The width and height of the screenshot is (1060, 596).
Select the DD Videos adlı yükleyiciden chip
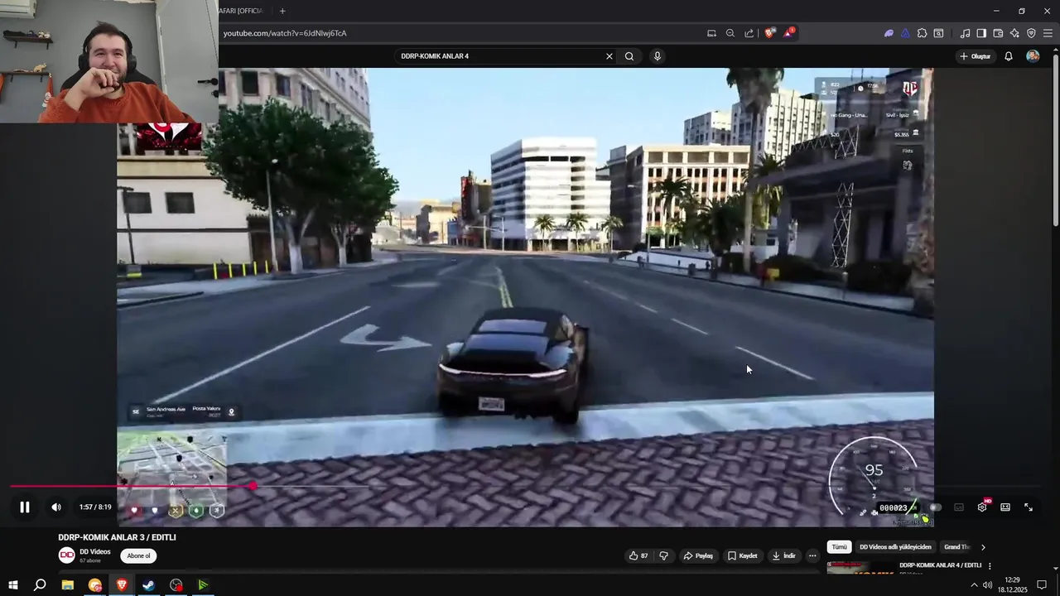(895, 547)
